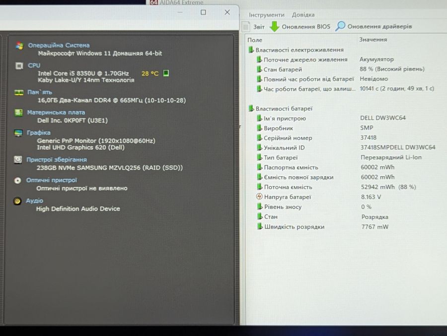Click the Звіт page icon
The image size is (447, 336).
(x=246, y=27)
